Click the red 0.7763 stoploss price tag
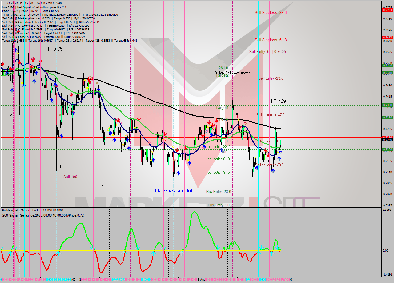 coord(387,10)
